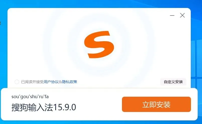
Task: Click the blue desktop strip below installer
Action: [x=100, y=122]
